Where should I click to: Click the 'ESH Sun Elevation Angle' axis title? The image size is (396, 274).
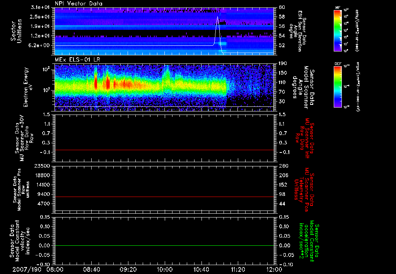(x=297, y=31)
